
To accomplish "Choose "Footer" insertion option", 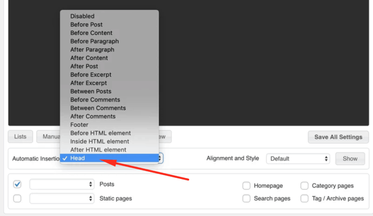I will (79, 125).
